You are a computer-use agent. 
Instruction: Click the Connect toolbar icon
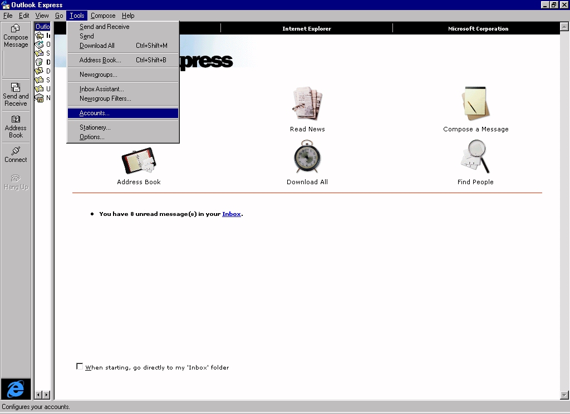coord(16,155)
